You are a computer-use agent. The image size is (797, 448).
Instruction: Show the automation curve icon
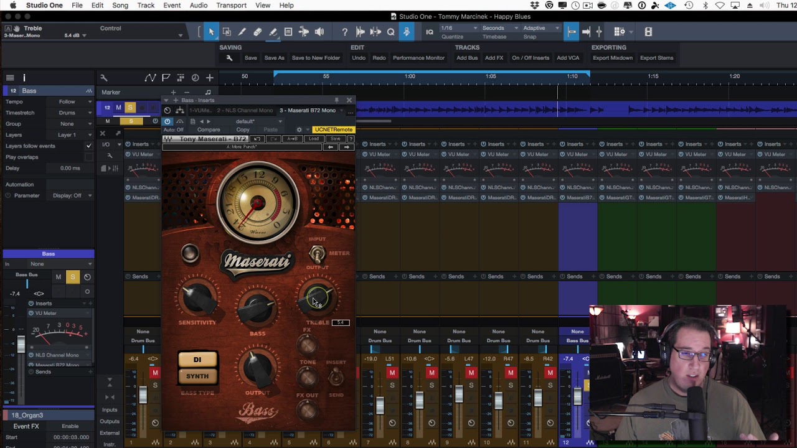pos(150,78)
